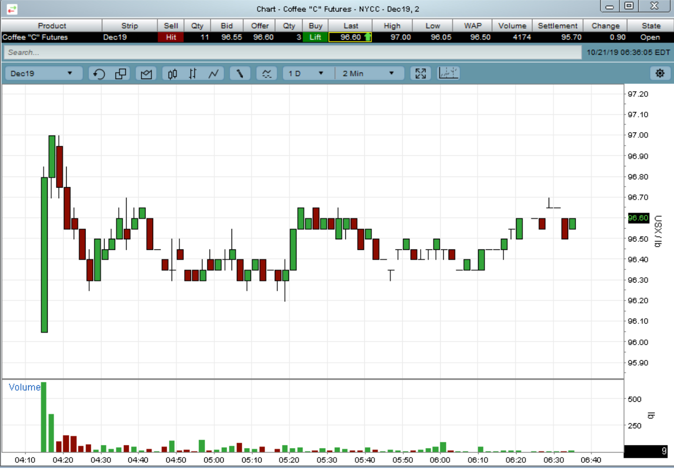Click the settlement value 95.70
Viewport: 674px width, 471px height.
tap(571, 38)
